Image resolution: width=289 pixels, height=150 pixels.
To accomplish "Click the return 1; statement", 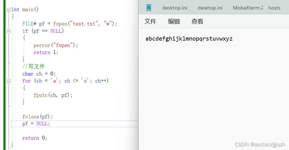I will click(46, 53).
